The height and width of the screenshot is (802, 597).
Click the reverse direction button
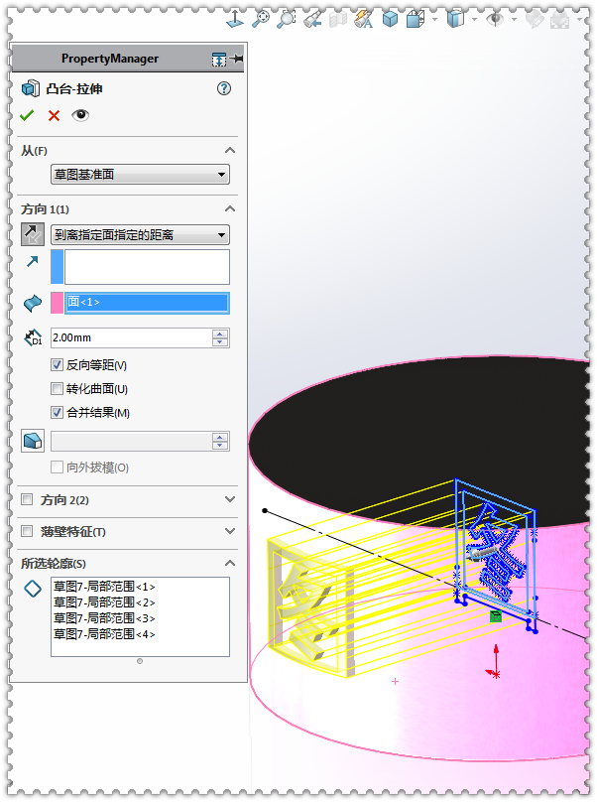(32, 235)
